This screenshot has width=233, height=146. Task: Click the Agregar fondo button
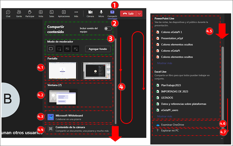pyautogui.click(x=98, y=49)
